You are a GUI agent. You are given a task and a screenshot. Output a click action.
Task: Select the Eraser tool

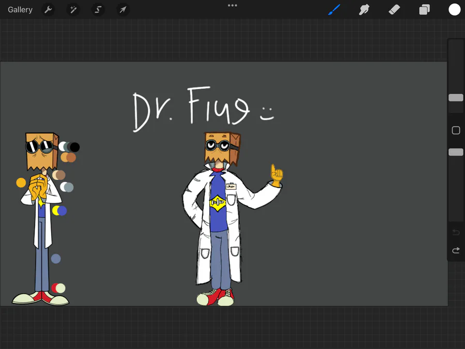pyautogui.click(x=394, y=9)
